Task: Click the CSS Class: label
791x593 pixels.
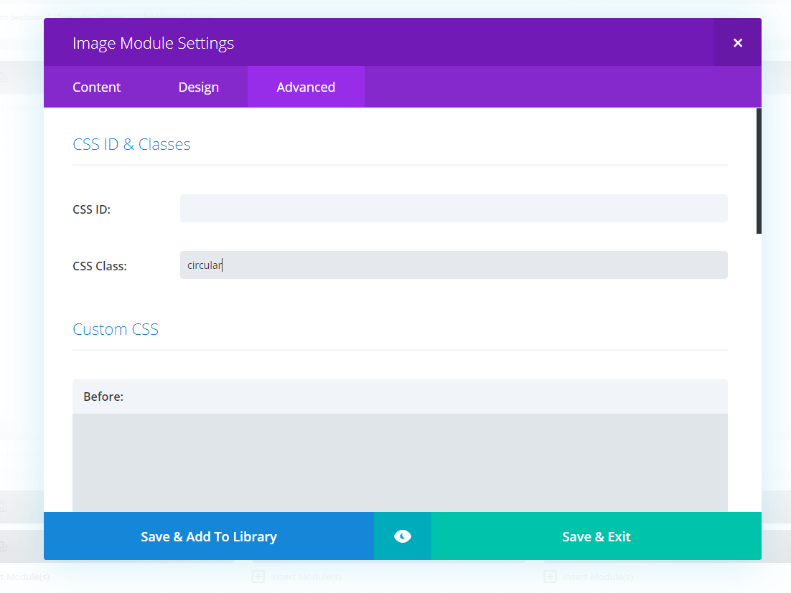Action: pyautogui.click(x=100, y=266)
